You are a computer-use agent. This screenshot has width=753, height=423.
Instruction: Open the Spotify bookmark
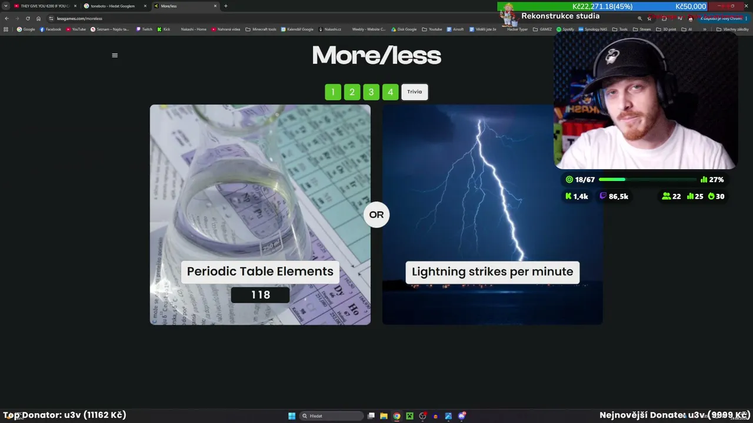(x=565, y=29)
